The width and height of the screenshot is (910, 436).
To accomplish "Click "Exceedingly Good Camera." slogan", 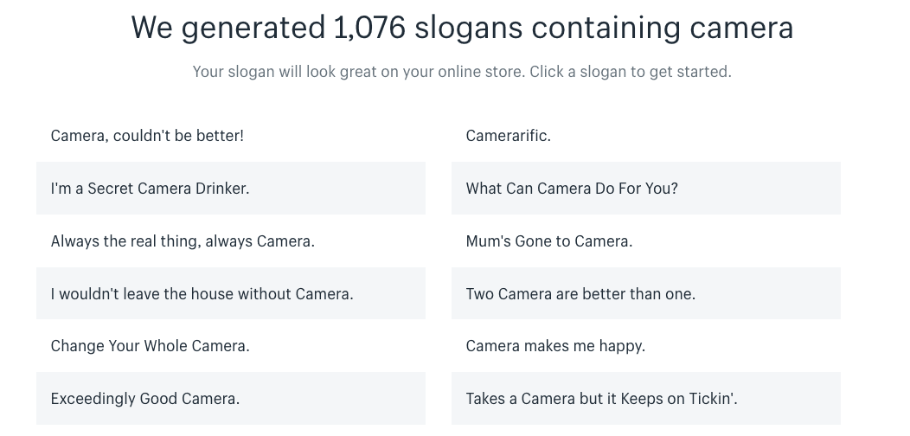I will coord(145,399).
